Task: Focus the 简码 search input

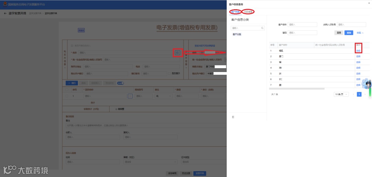Action: 302,33
